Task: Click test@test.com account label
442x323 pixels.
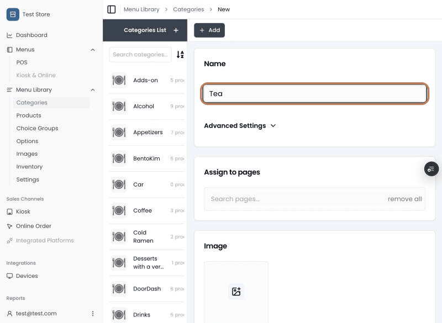Action: (36, 314)
